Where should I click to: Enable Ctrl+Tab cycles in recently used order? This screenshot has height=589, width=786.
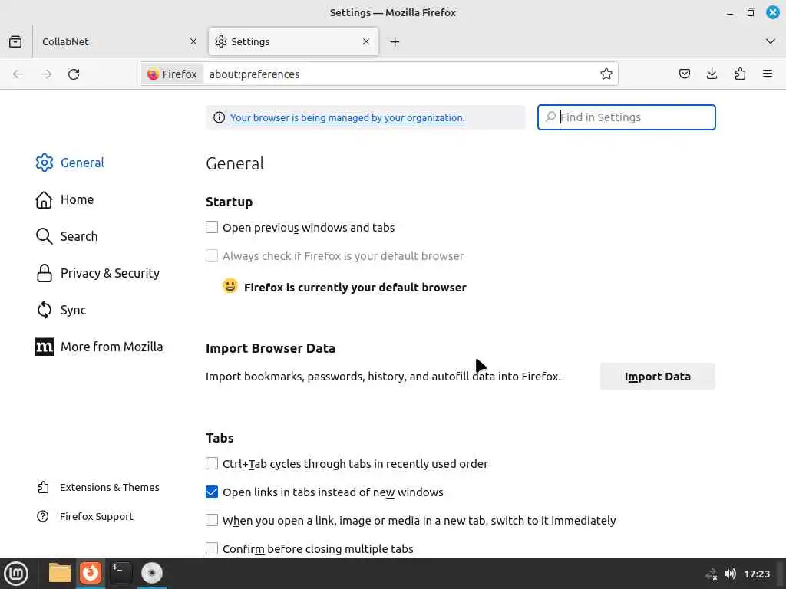pos(212,463)
